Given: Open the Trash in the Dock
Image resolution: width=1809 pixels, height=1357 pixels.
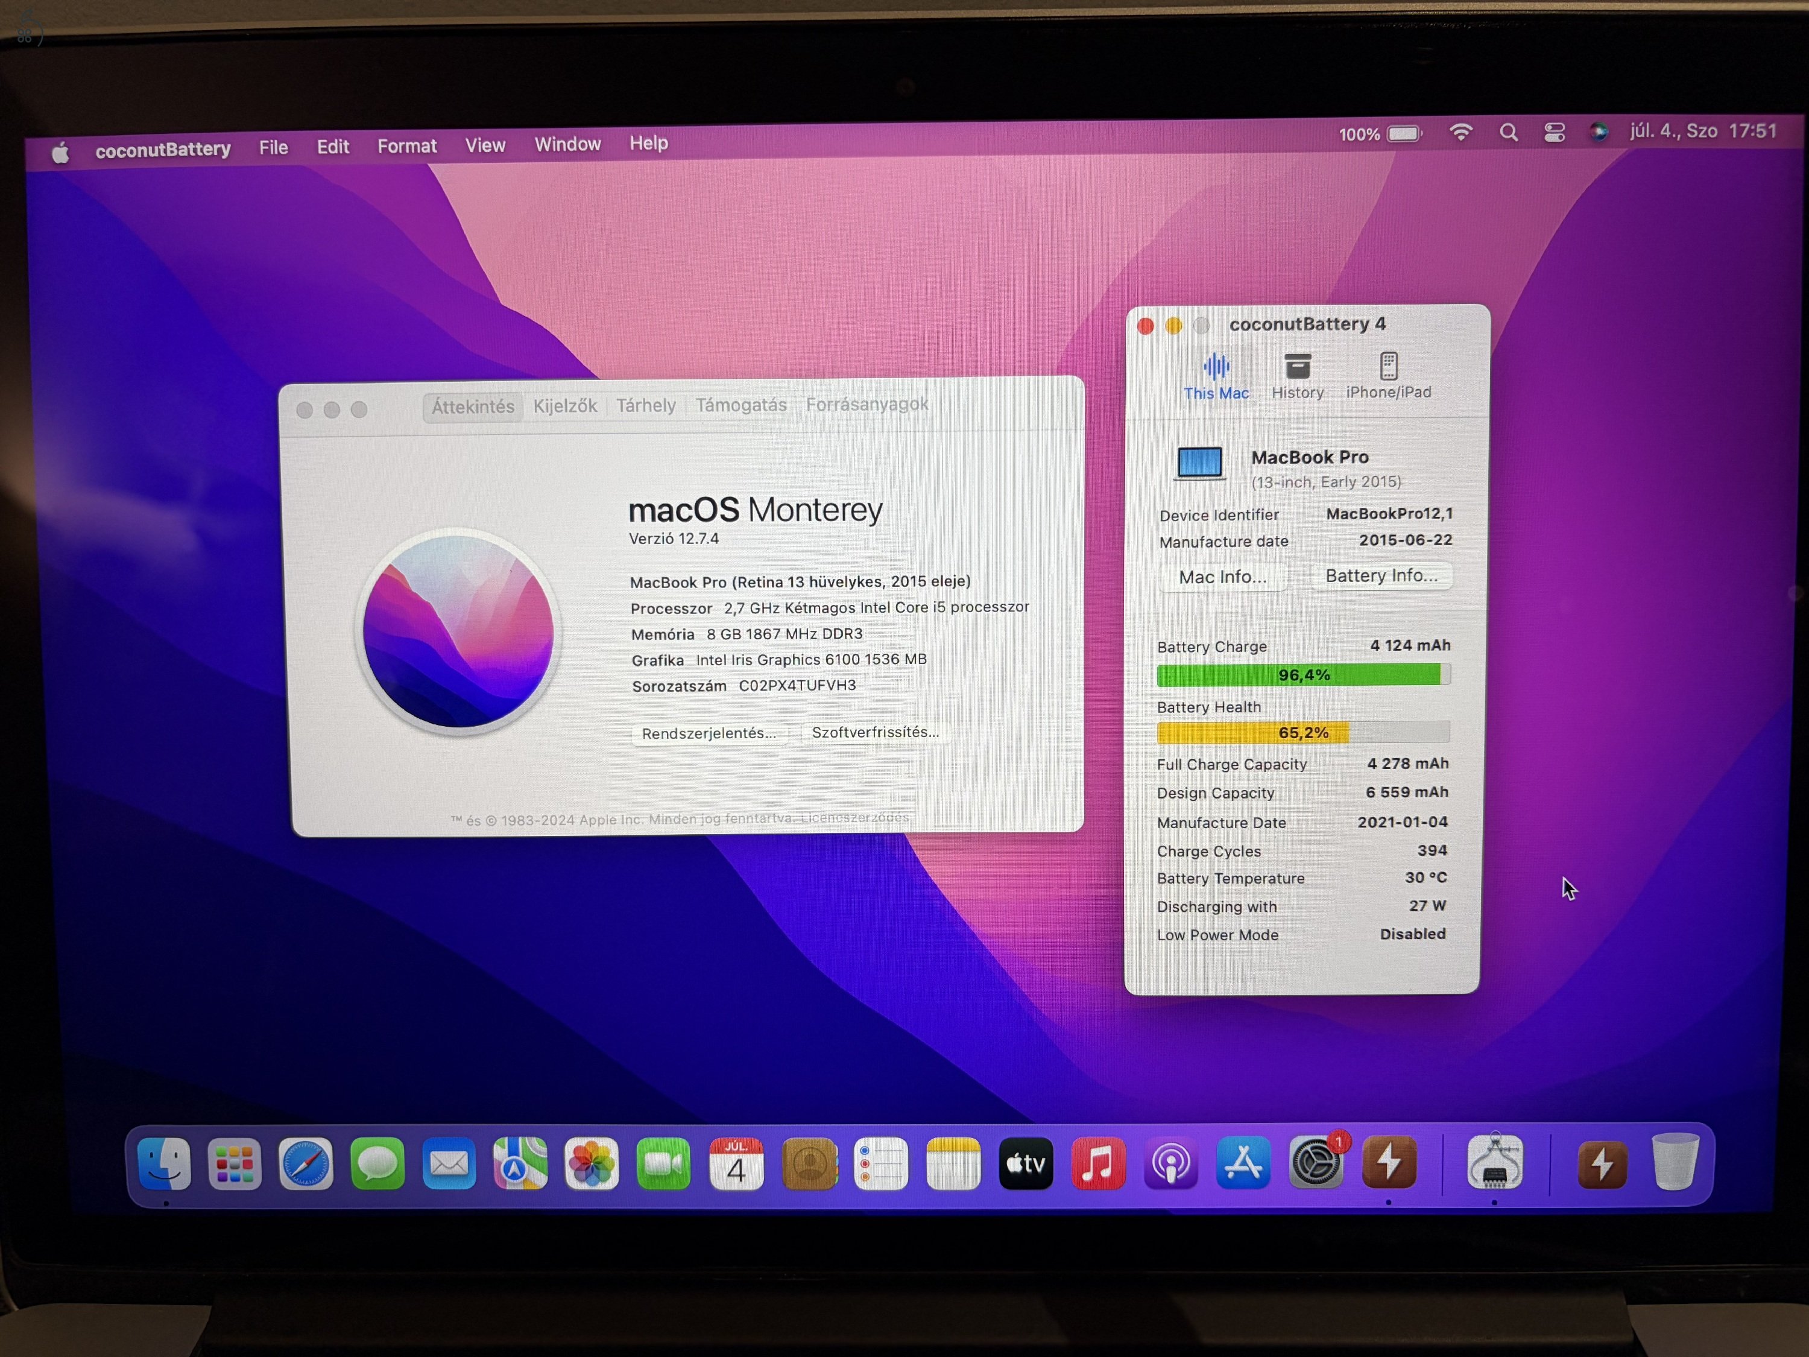Looking at the screenshot, I should coord(1675,1162).
